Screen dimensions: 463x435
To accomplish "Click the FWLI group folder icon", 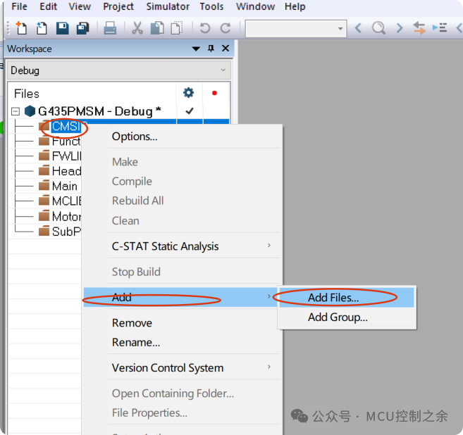I will pyautogui.click(x=44, y=155).
